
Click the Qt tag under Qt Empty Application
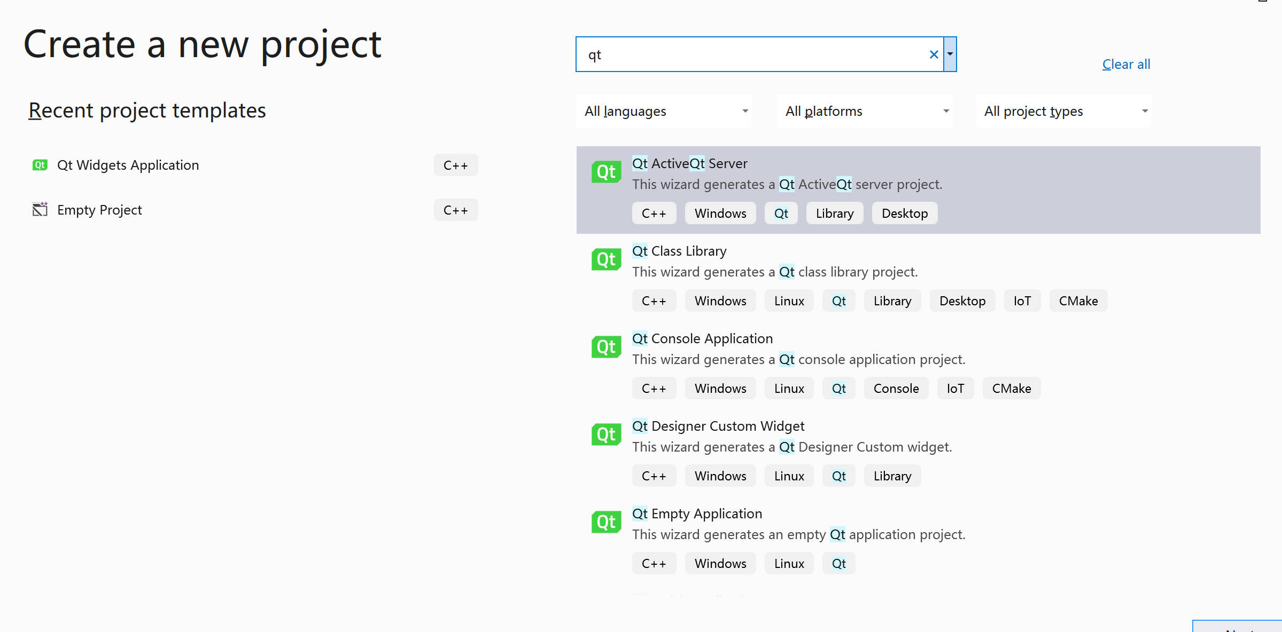click(x=838, y=563)
